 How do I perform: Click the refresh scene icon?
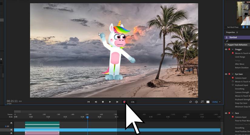point(191,102)
